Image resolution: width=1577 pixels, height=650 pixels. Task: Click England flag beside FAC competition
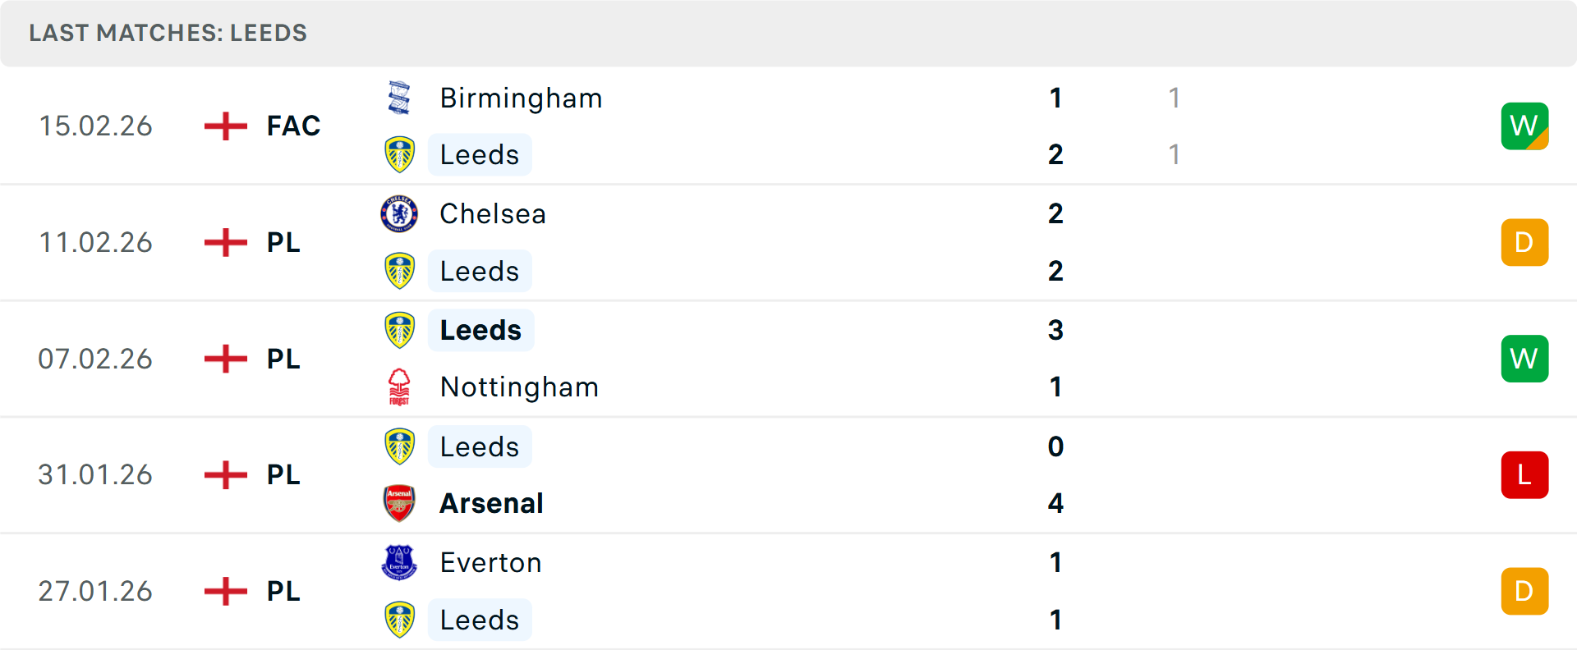click(x=225, y=126)
